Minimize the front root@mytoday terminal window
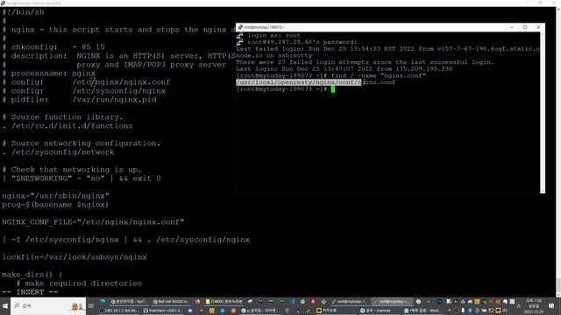The width and height of the screenshot is (561, 315). (512, 27)
